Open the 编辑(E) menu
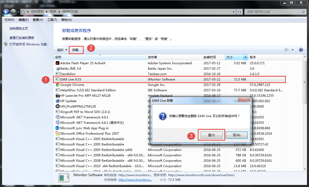This screenshot has width=309, height=187. [24, 20]
